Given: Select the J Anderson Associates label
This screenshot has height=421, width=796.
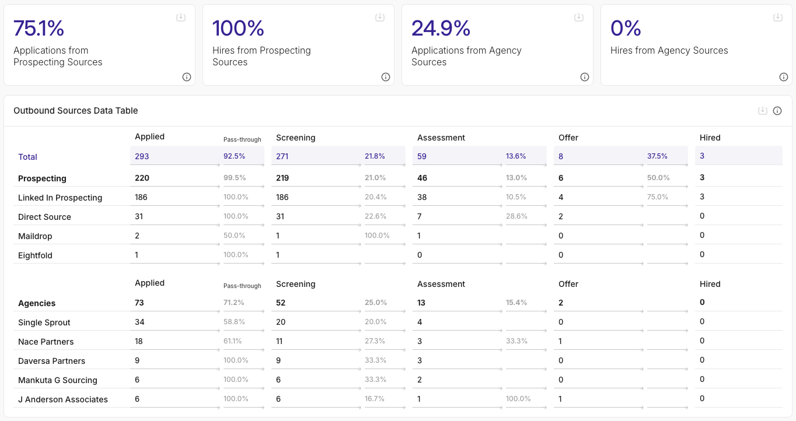Looking at the screenshot, I should (63, 399).
